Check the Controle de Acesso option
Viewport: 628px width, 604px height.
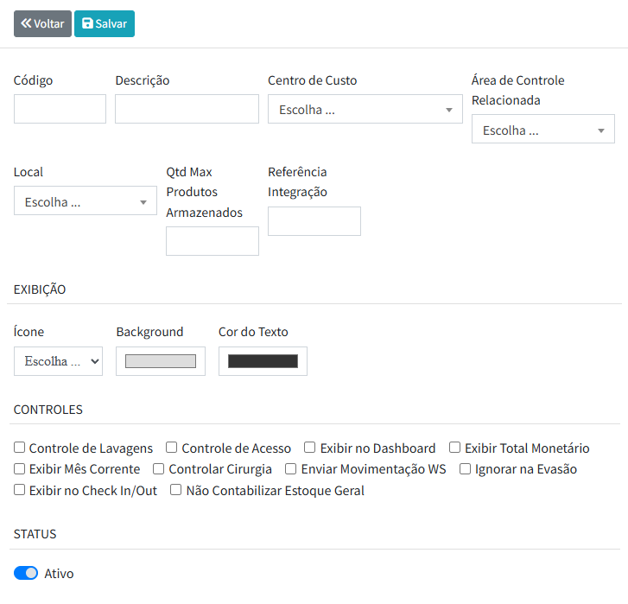[172, 448]
